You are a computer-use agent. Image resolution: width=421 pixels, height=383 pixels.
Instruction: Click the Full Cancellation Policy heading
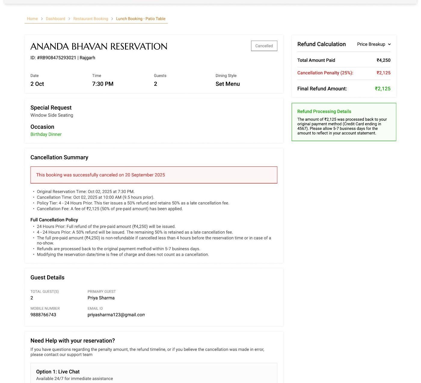pyautogui.click(x=54, y=220)
